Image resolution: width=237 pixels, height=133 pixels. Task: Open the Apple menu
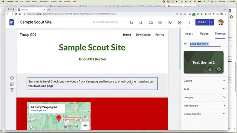click(3, 1)
